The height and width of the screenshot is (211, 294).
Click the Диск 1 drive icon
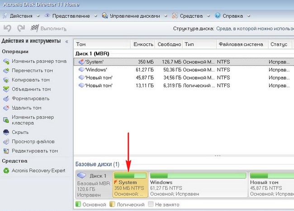coord(82,175)
